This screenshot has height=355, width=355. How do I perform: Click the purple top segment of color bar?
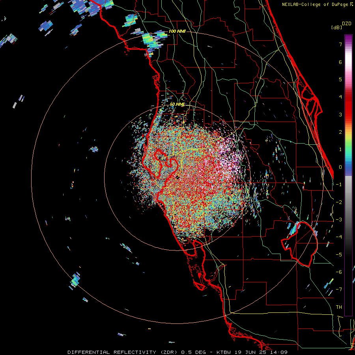pyautogui.click(x=348, y=38)
